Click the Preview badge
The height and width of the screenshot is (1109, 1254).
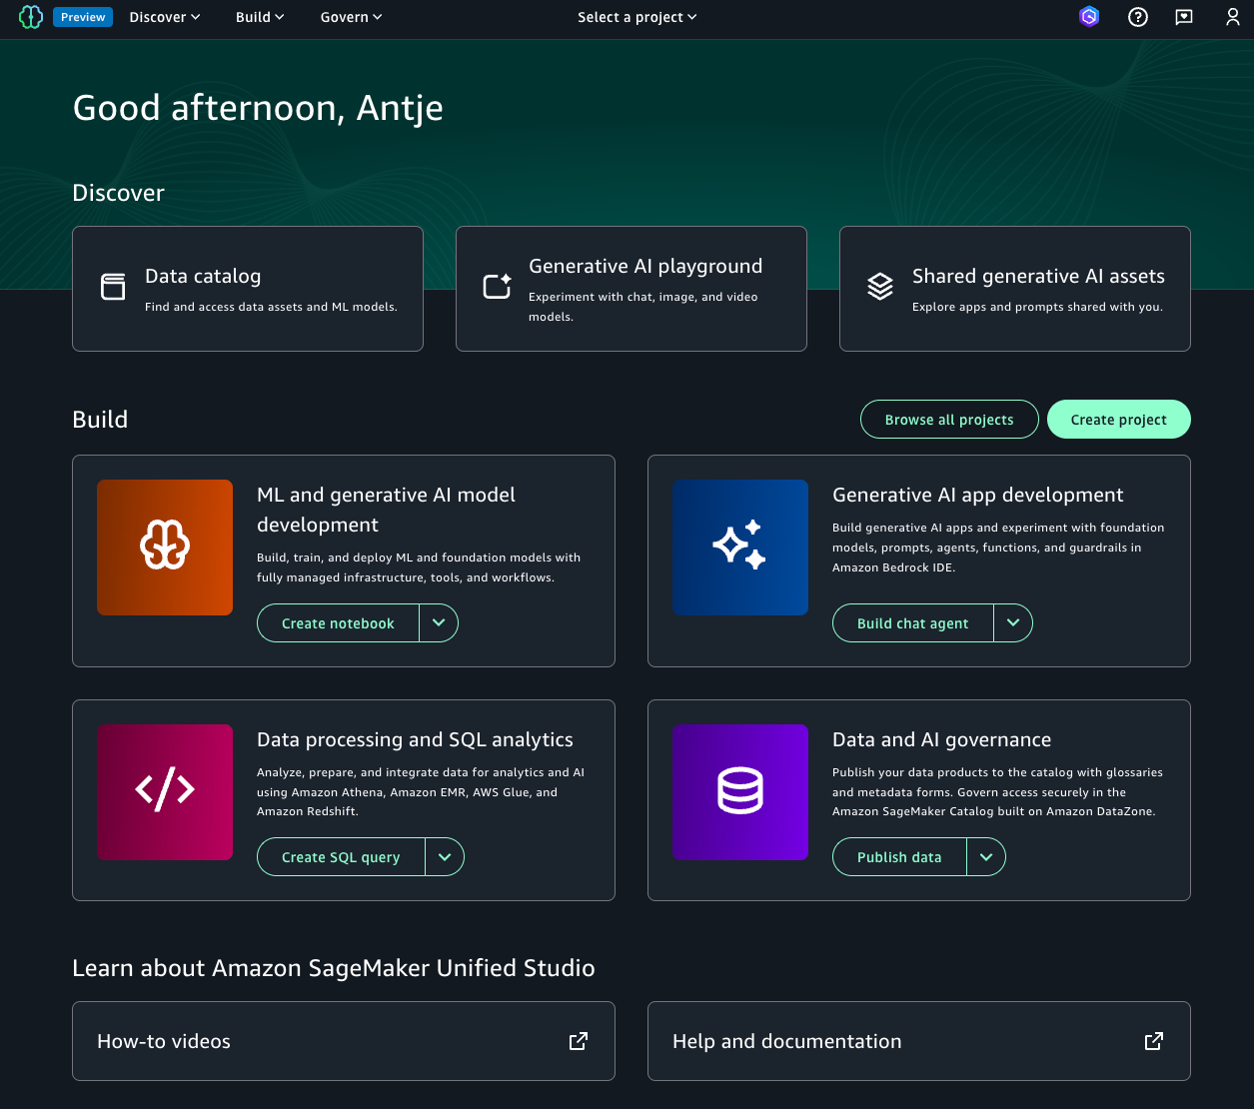[x=83, y=17]
